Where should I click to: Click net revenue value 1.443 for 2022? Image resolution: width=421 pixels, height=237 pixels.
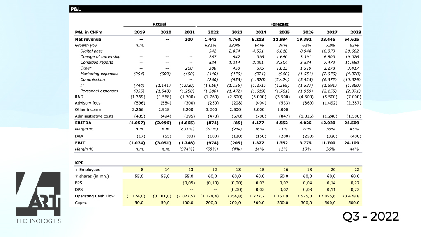click(x=210, y=39)
